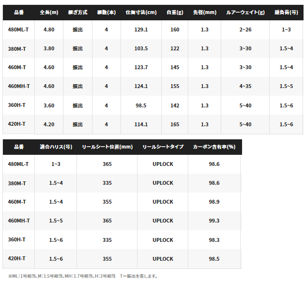This screenshot has width=305, height=283.
Task: Select 360H-T in the top table
Action: (x=16, y=105)
